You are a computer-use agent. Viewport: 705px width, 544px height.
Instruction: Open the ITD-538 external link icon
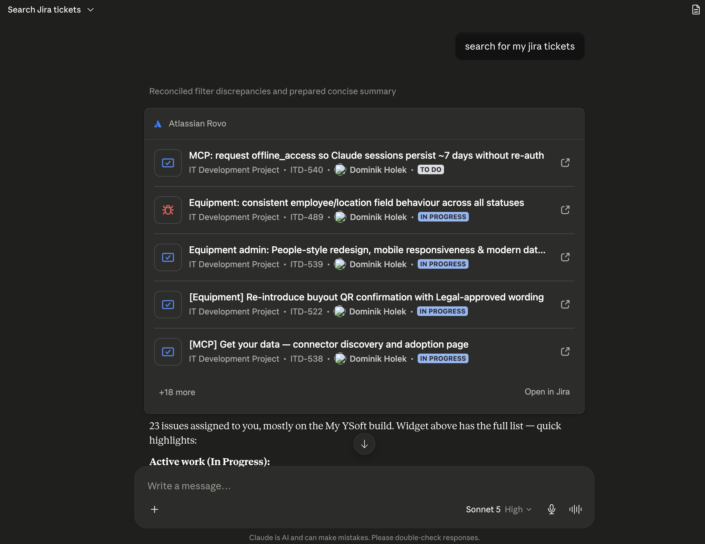tap(565, 352)
